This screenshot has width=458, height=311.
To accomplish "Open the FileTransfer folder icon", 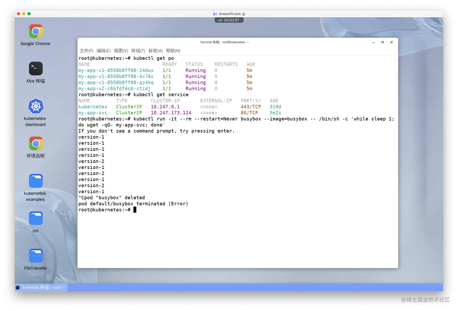I will [x=36, y=256].
